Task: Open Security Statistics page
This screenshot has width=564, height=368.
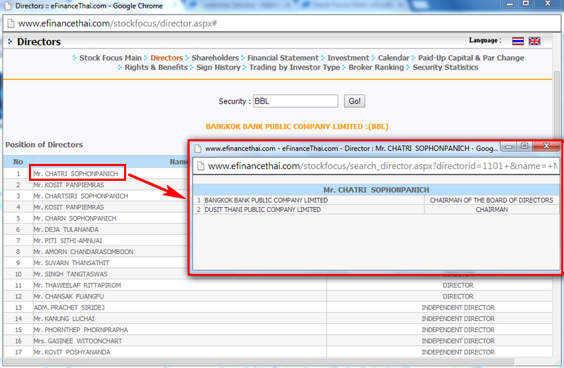Action: tap(446, 67)
